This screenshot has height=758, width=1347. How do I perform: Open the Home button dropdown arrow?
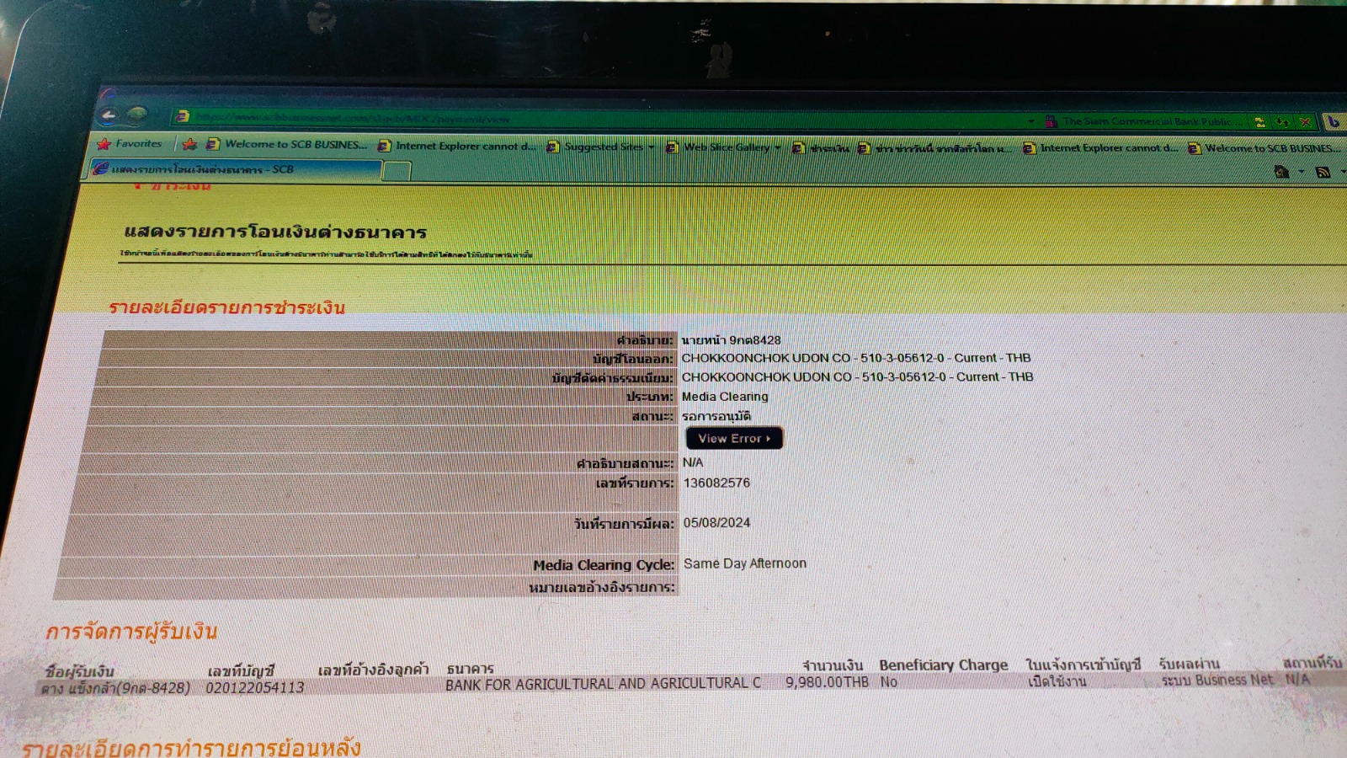coord(1302,172)
